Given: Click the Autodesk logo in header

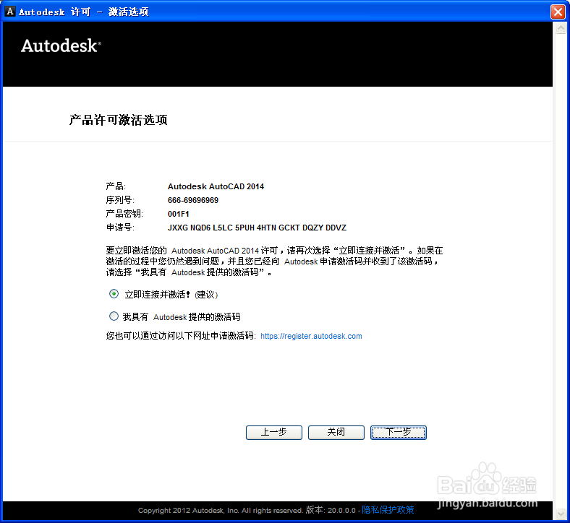Looking at the screenshot, I should 61,46.
